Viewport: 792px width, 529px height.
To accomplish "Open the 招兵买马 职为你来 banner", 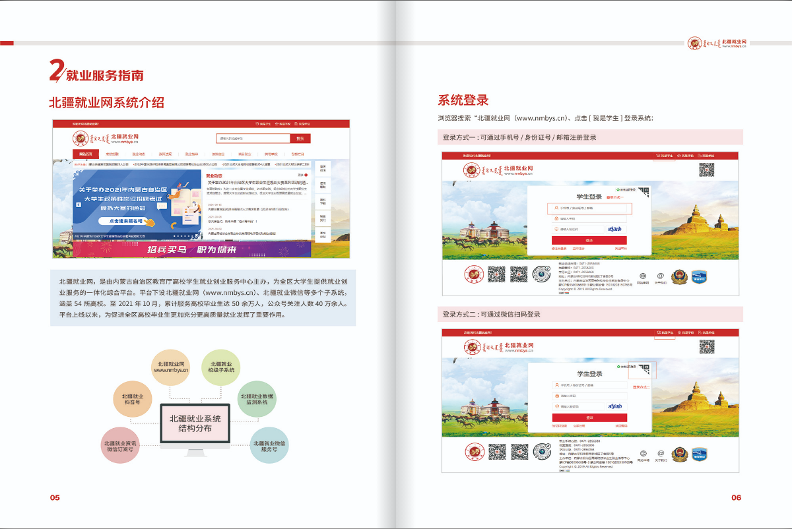I will coord(191,249).
